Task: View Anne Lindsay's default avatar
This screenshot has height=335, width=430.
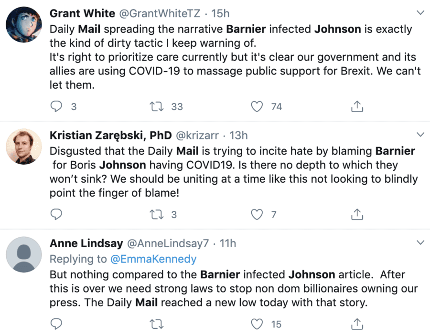Action: tap(23, 254)
